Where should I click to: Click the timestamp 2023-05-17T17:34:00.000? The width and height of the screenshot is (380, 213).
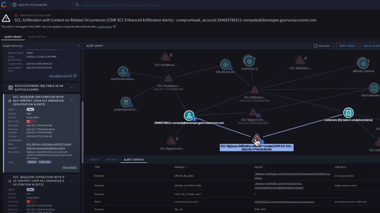(x=33, y=5)
